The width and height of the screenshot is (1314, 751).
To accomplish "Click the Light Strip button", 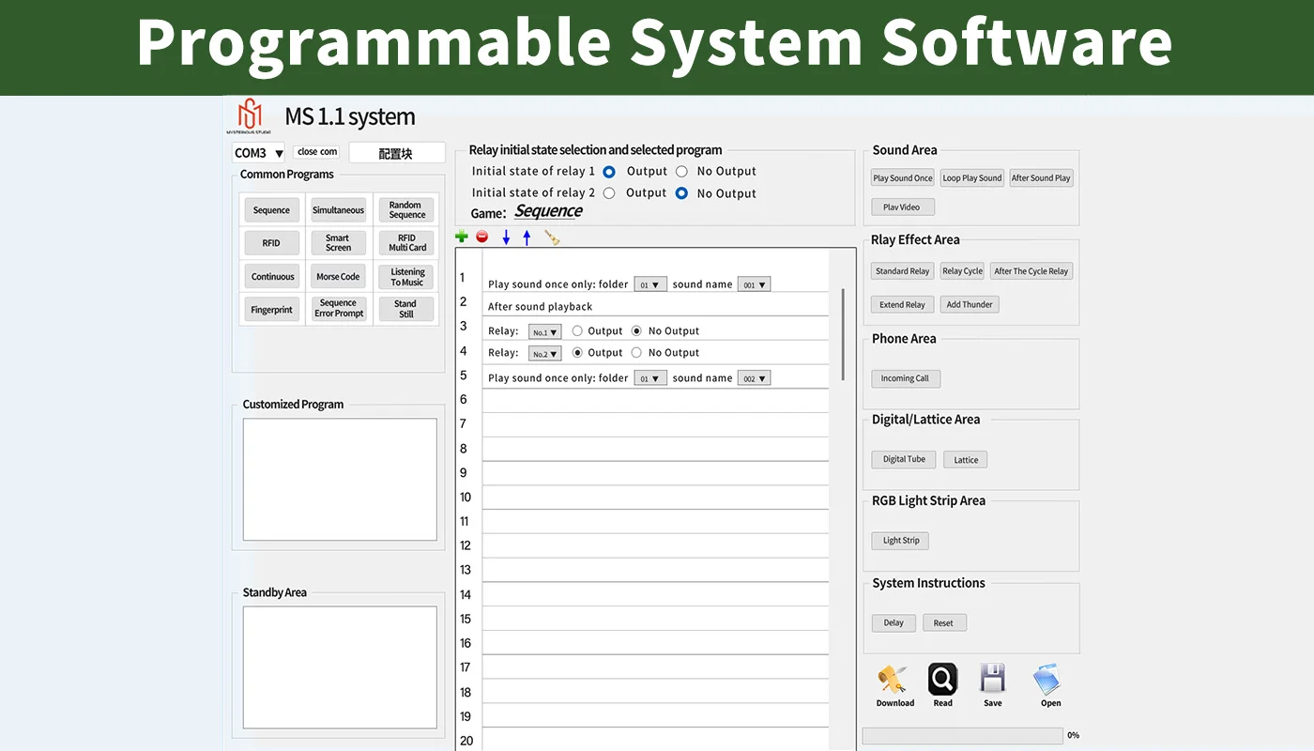I will tap(901, 541).
